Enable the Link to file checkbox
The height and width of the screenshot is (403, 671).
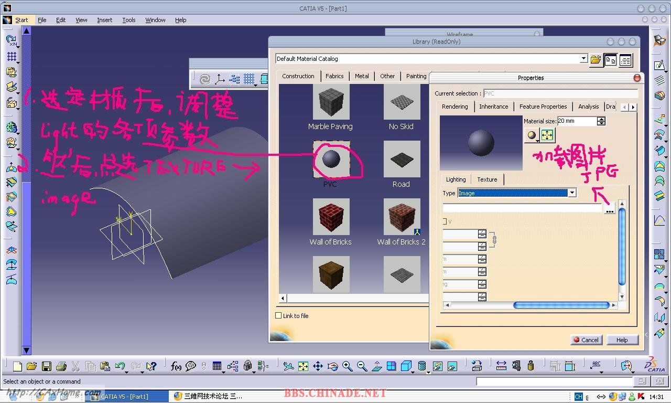[x=278, y=315]
